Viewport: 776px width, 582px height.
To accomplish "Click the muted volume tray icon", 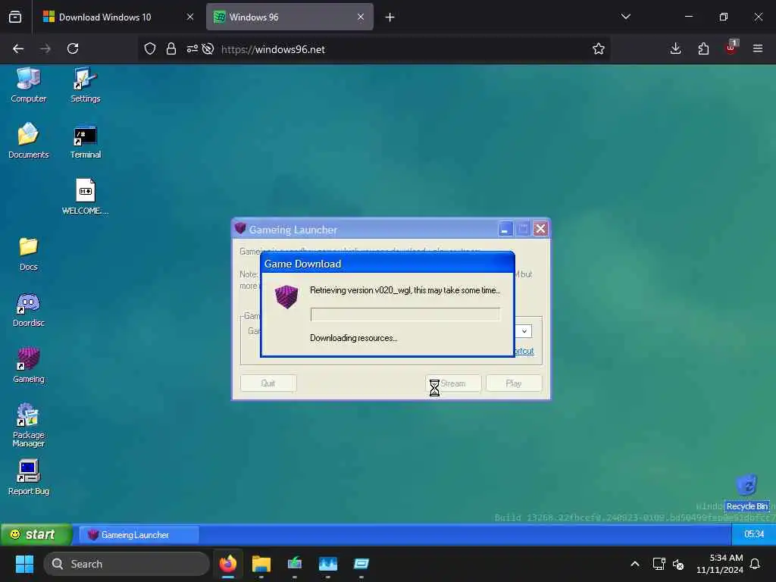I will [678, 564].
